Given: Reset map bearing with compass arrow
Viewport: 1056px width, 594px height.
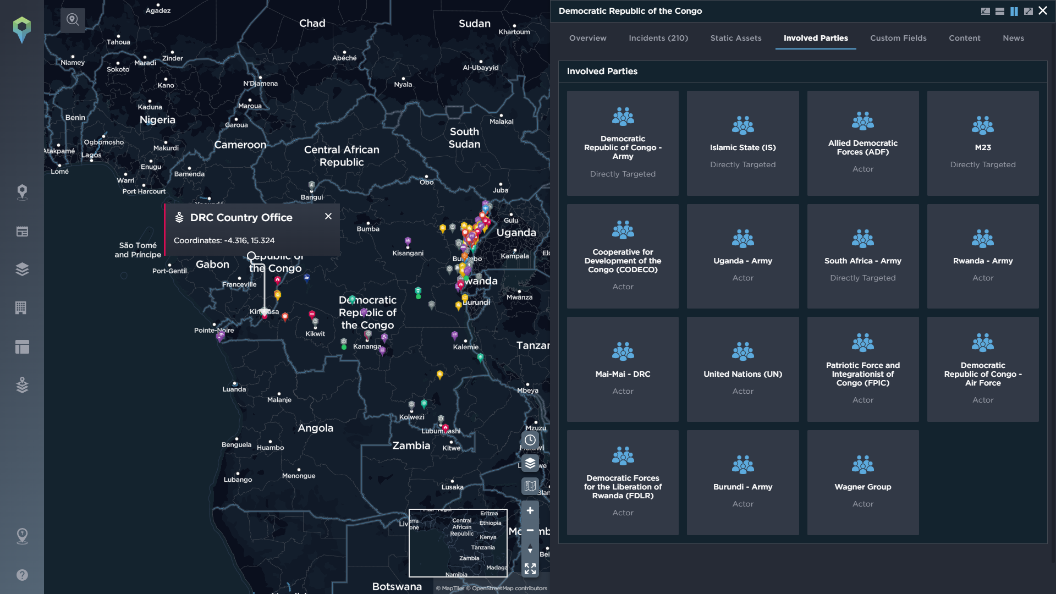Looking at the screenshot, I should (530, 549).
